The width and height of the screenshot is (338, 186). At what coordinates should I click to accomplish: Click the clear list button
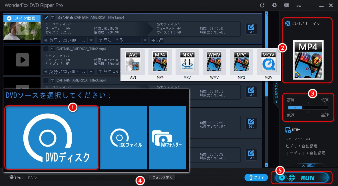(x=256, y=177)
